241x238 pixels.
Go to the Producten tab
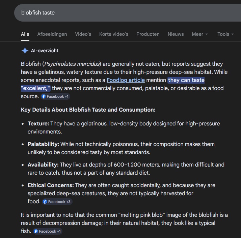[x=148, y=34]
